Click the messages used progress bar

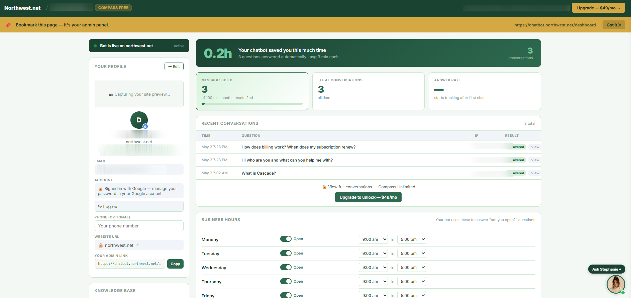coord(252,104)
